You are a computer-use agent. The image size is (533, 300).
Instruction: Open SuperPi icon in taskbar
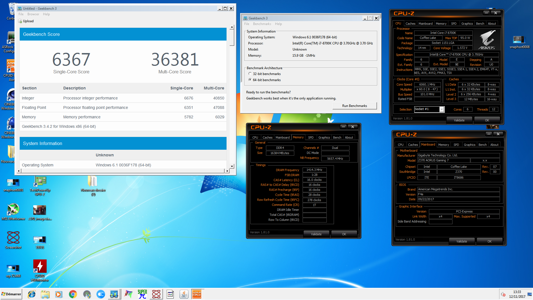142,294
